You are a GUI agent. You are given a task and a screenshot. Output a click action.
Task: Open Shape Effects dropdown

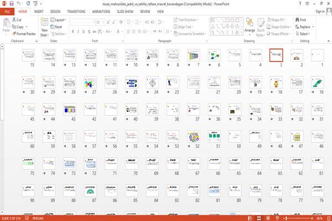279,34
